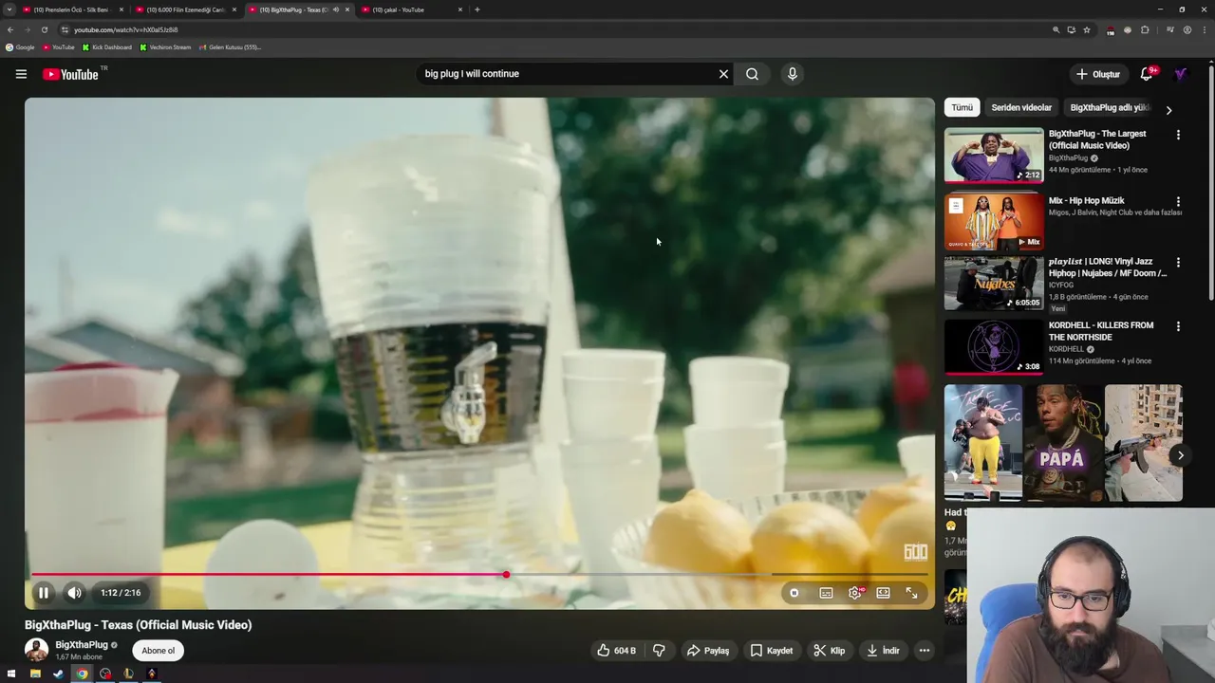This screenshot has width=1215, height=683.
Task: Open the Oluştur create button
Action: [1098, 74]
